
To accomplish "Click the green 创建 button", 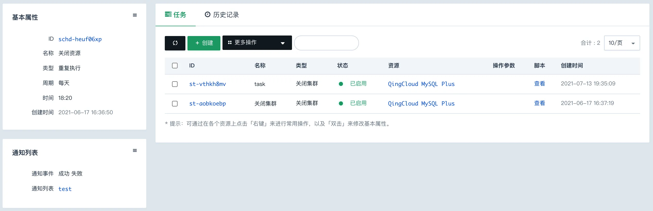I will [x=204, y=43].
